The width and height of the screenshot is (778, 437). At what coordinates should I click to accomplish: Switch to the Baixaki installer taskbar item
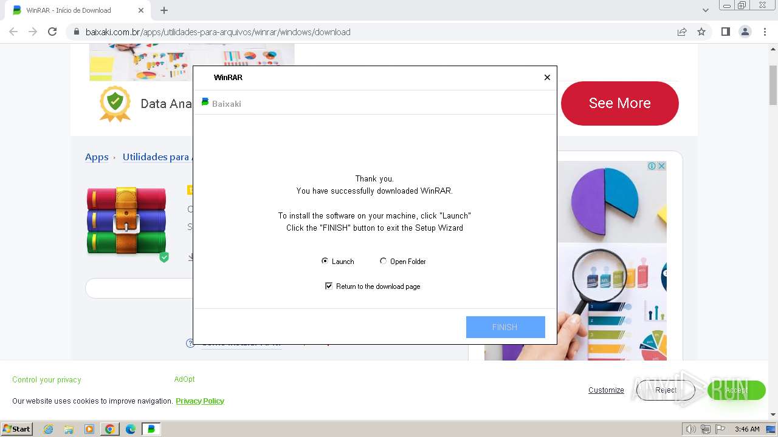151,429
